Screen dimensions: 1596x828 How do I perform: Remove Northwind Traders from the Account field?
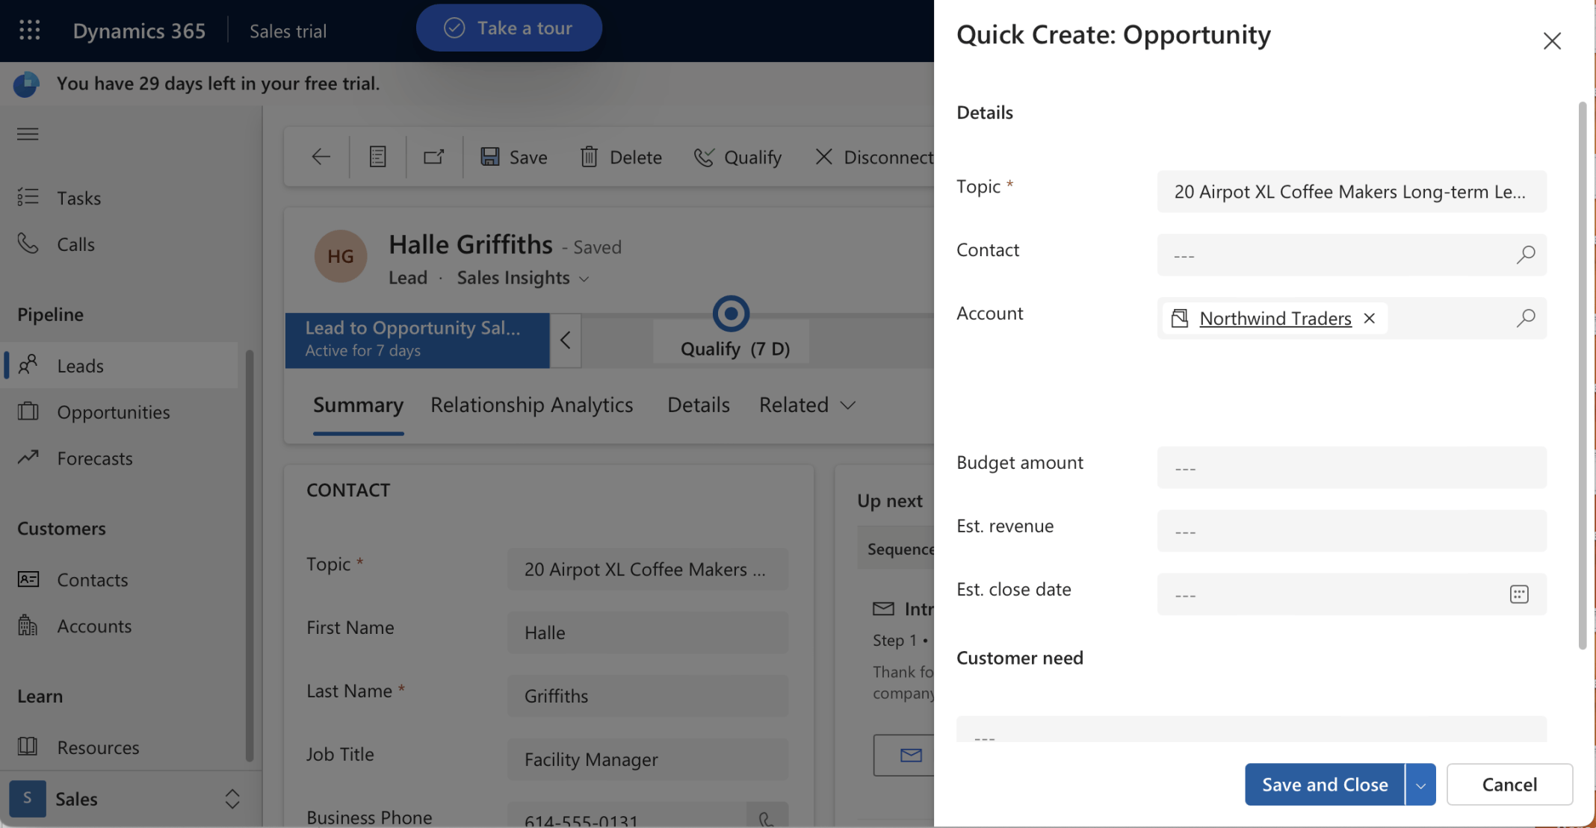point(1369,318)
